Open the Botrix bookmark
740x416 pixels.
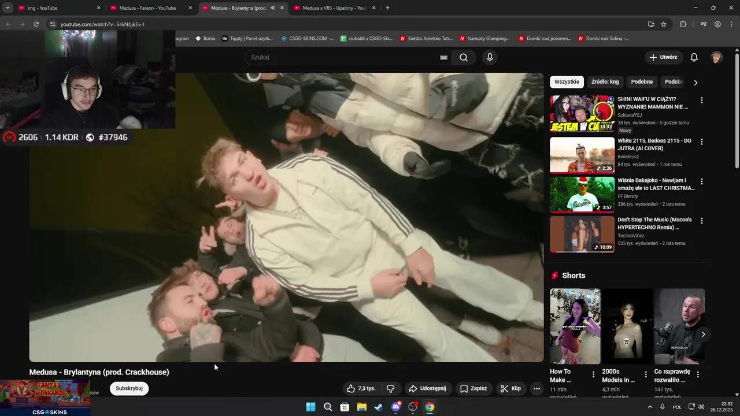(205, 39)
